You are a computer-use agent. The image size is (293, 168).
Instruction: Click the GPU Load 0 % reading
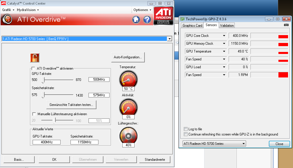(239, 67)
